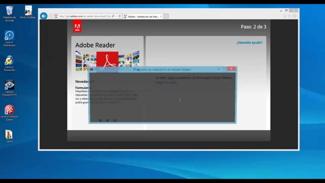Open the Internet Explorer home icon
This screenshot has height=183, width=325.
click(x=285, y=16)
